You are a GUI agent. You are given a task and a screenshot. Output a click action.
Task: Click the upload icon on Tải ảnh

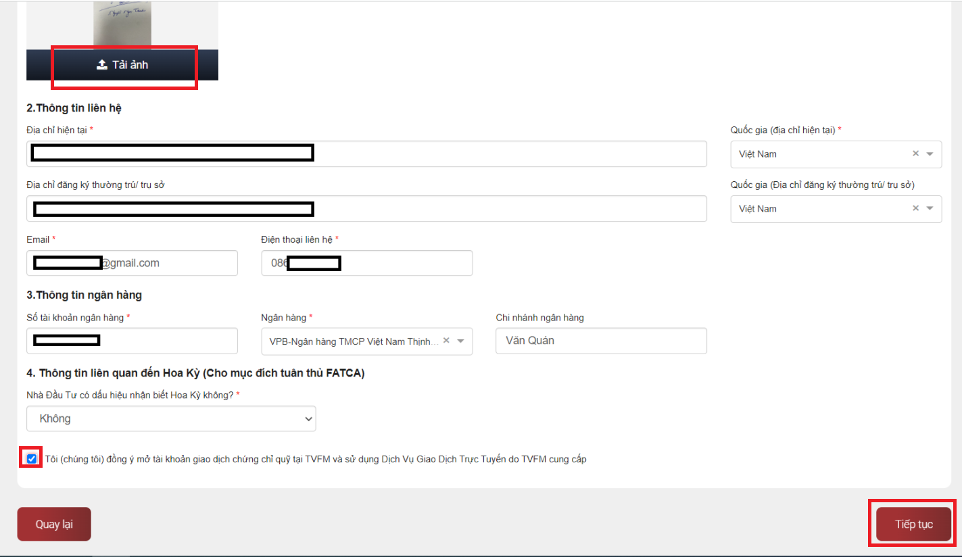tap(102, 65)
